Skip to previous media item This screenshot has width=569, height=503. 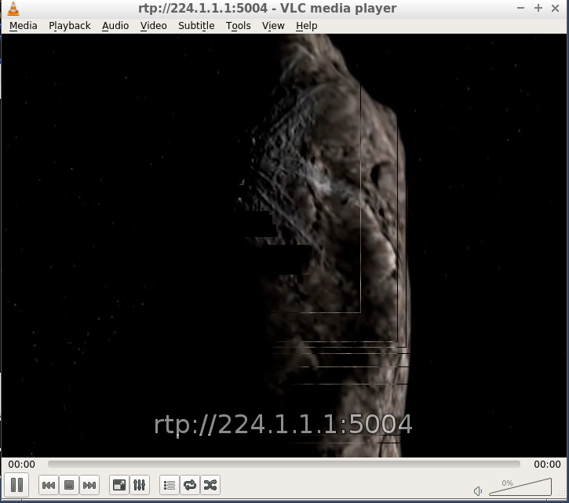click(x=49, y=485)
